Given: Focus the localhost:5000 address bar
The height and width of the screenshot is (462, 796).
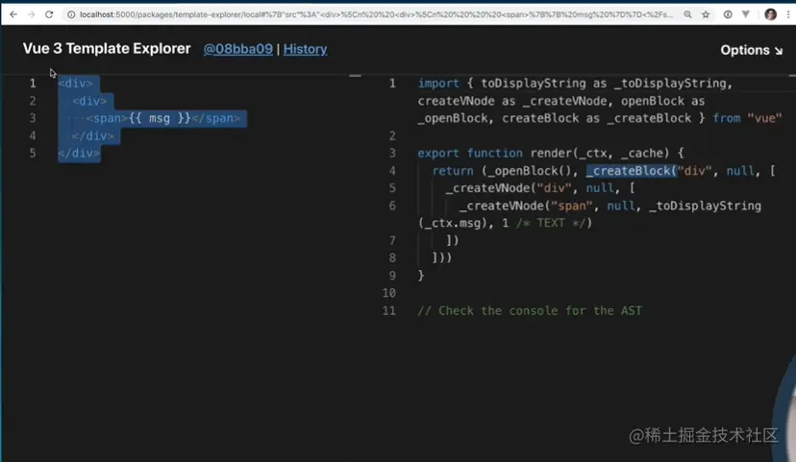Looking at the screenshot, I should tap(376, 14).
